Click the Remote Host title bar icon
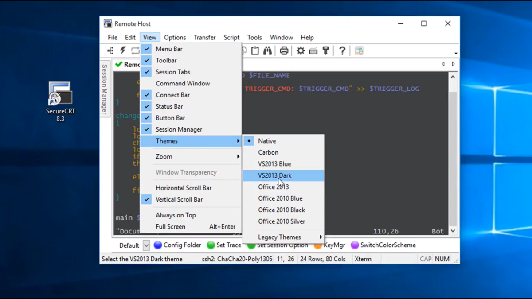The width and height of the screenshot is (532, 299). click(x=108, y=24)
